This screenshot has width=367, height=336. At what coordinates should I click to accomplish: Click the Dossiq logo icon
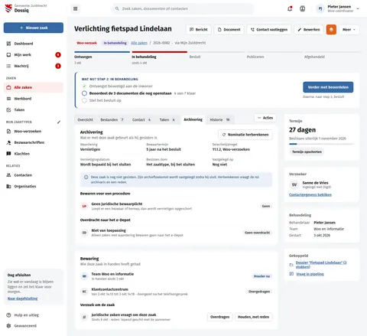point(8,8)
